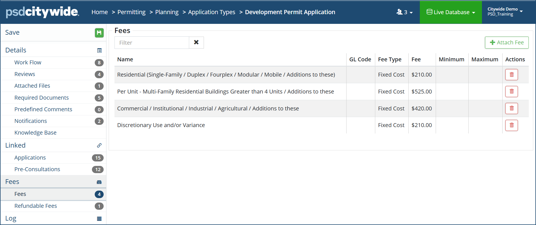Click the Attach Fee button

(507, 42)
